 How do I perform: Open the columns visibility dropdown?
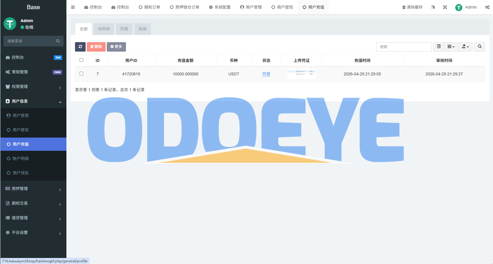451,47
